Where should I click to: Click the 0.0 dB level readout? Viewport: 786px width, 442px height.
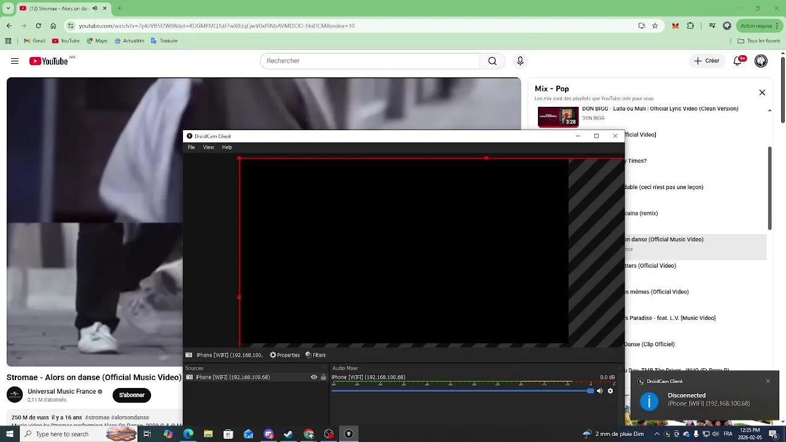coord(607,377)
